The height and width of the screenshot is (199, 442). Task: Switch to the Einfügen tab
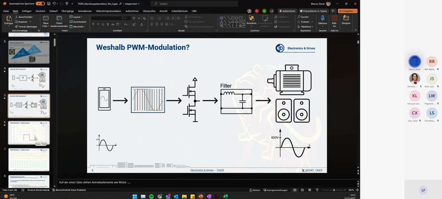(x=27, y=11)
